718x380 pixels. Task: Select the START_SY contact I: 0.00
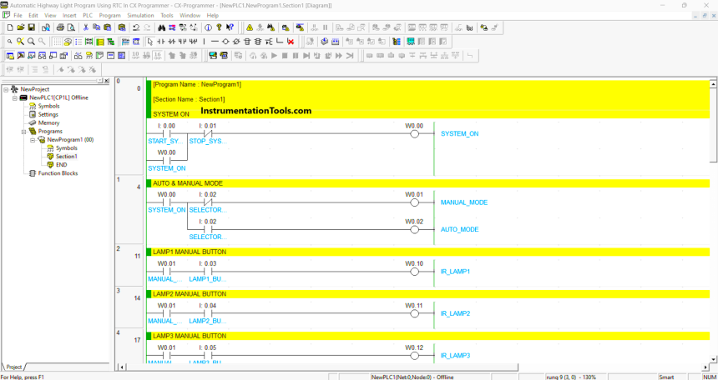[x=166, y=134]
